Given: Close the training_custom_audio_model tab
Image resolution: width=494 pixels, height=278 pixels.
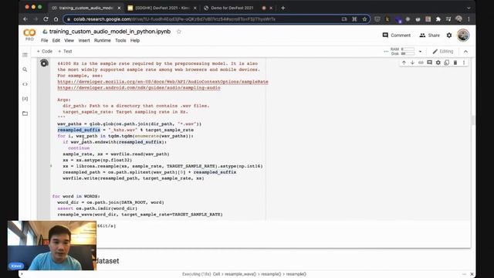Looking at the screenshot, I should (119, 8).
